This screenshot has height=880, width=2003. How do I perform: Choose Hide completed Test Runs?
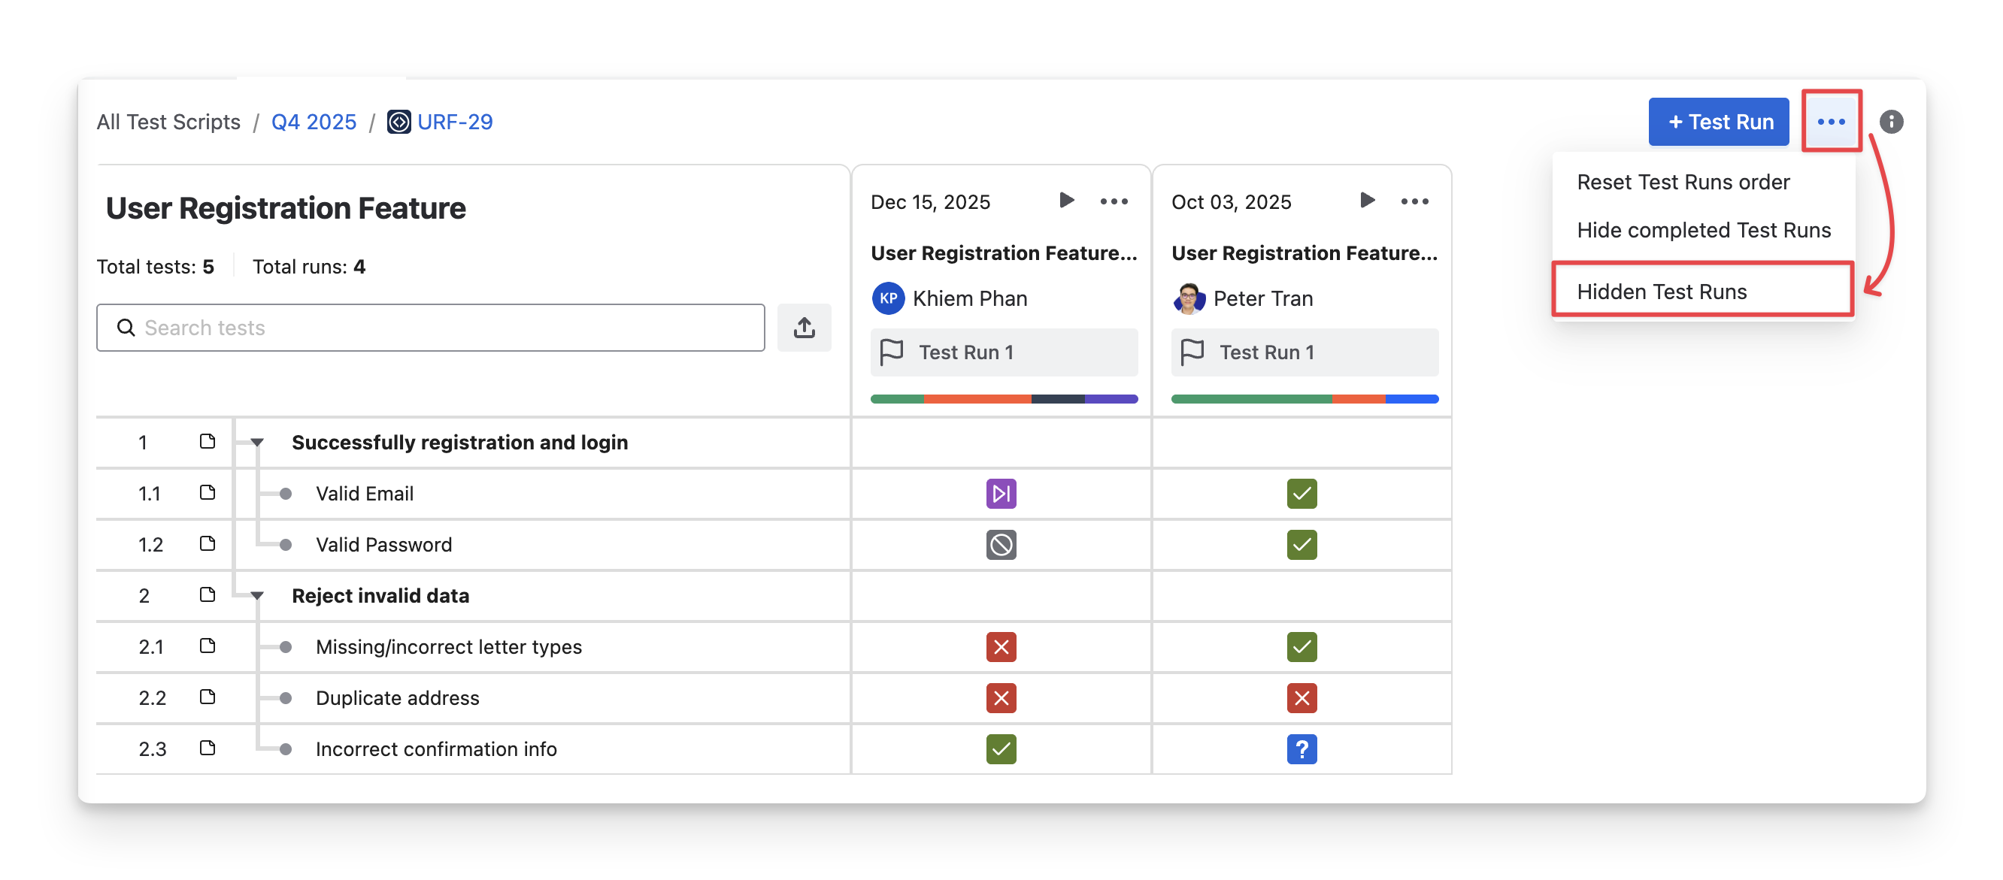[1703, 230]
